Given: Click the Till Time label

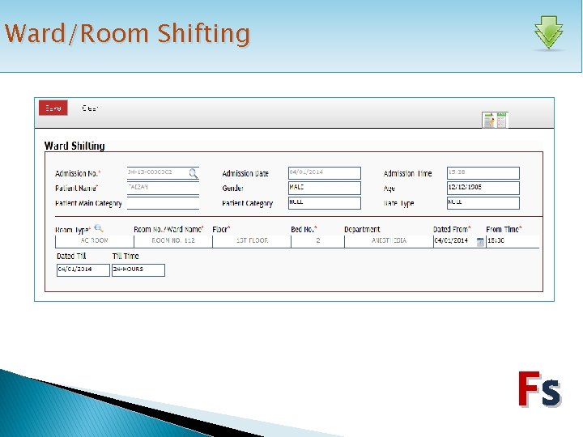Looking at the screenshot, I should (126, 256).
